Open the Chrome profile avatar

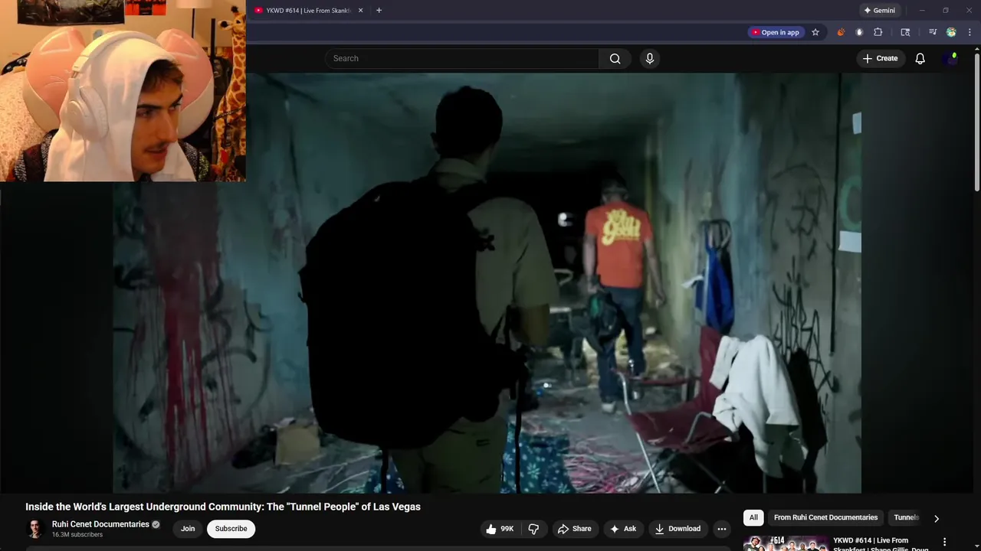tap(951, 32)
